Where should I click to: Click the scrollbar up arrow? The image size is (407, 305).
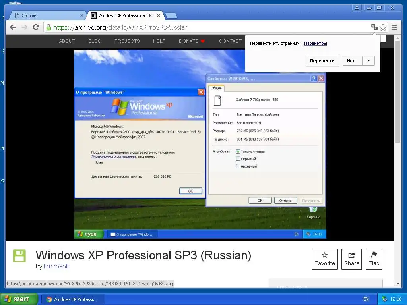[x=397, y=38]
